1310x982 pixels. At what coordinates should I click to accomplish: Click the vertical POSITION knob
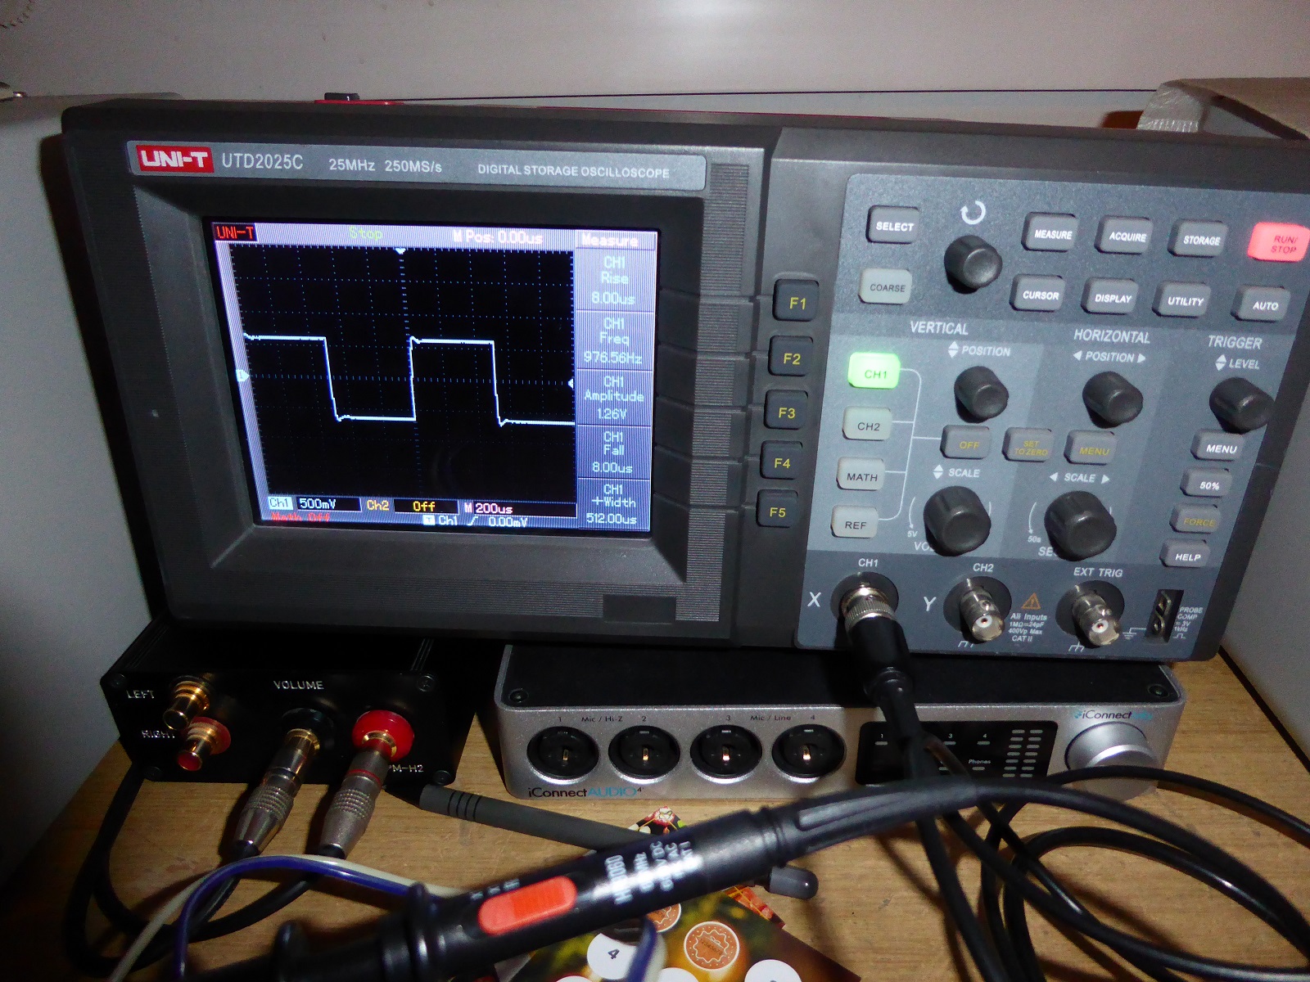tap(980, 394)
